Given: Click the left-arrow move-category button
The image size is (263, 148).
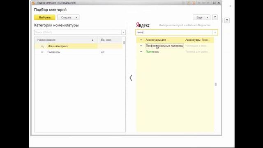Looking at the screenshot, I should click(x=131, y=78).
